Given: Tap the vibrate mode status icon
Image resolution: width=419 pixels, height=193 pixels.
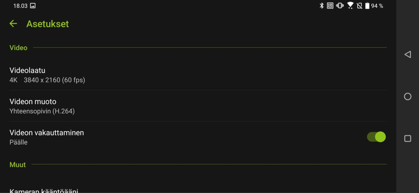Looking at the screenshot, I should (x=340, y=6).
